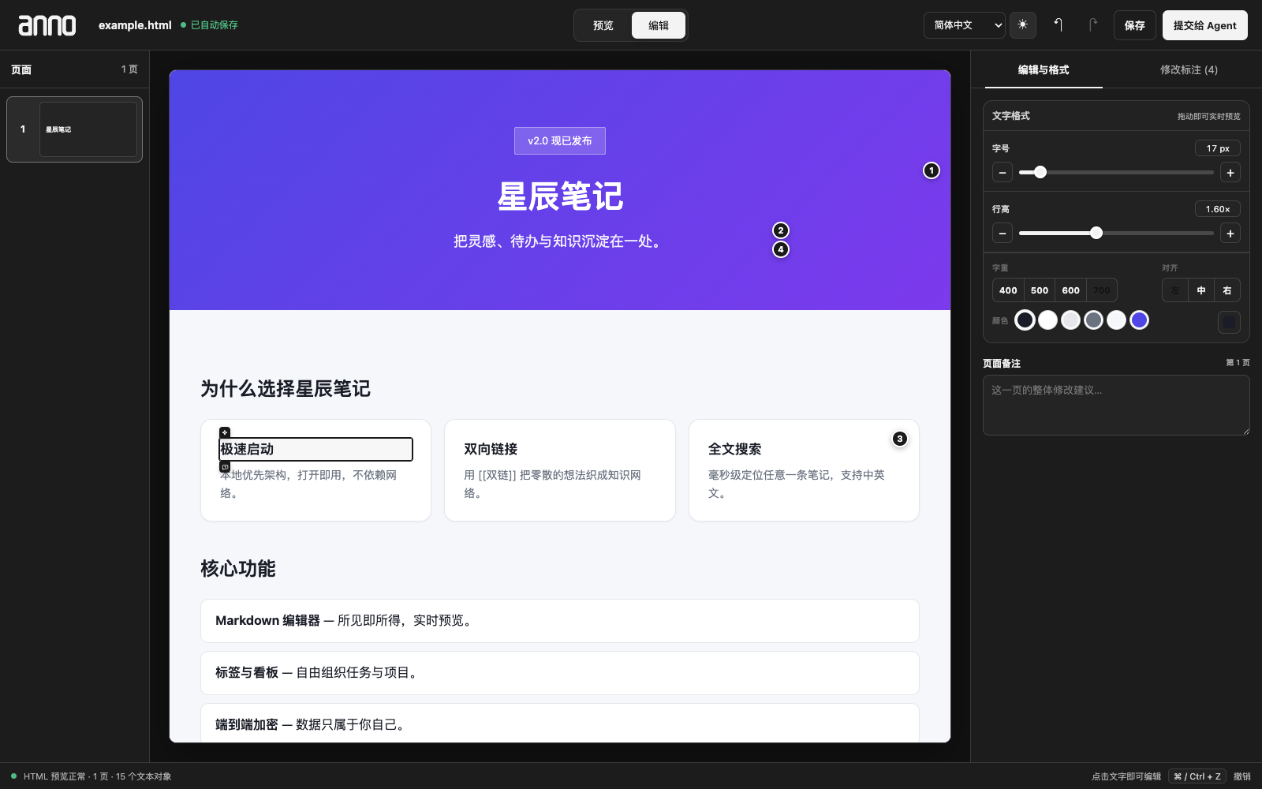This screenshot has height=789, width=1262.
Task: Open the 修改标注 (4) tab
Action: coord(1189,69)
